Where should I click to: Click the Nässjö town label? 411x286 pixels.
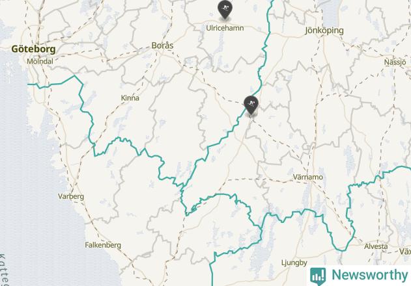[395, 62]
